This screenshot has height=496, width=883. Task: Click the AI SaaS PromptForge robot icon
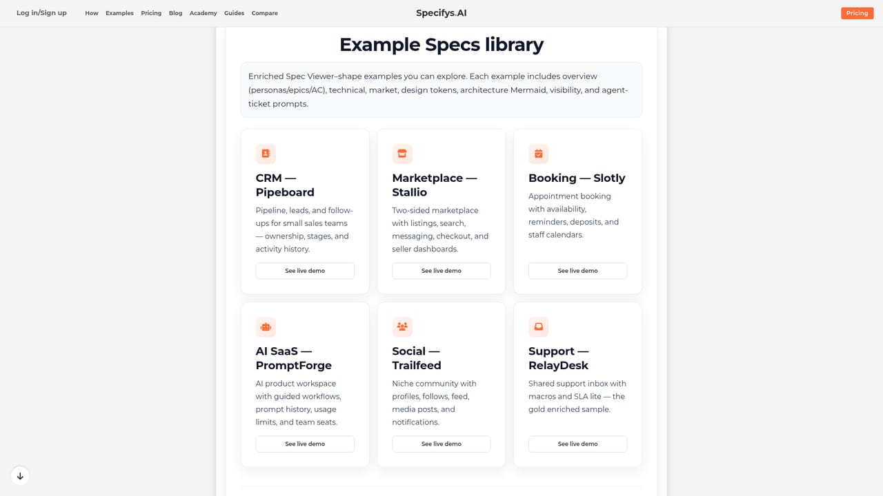266,327
